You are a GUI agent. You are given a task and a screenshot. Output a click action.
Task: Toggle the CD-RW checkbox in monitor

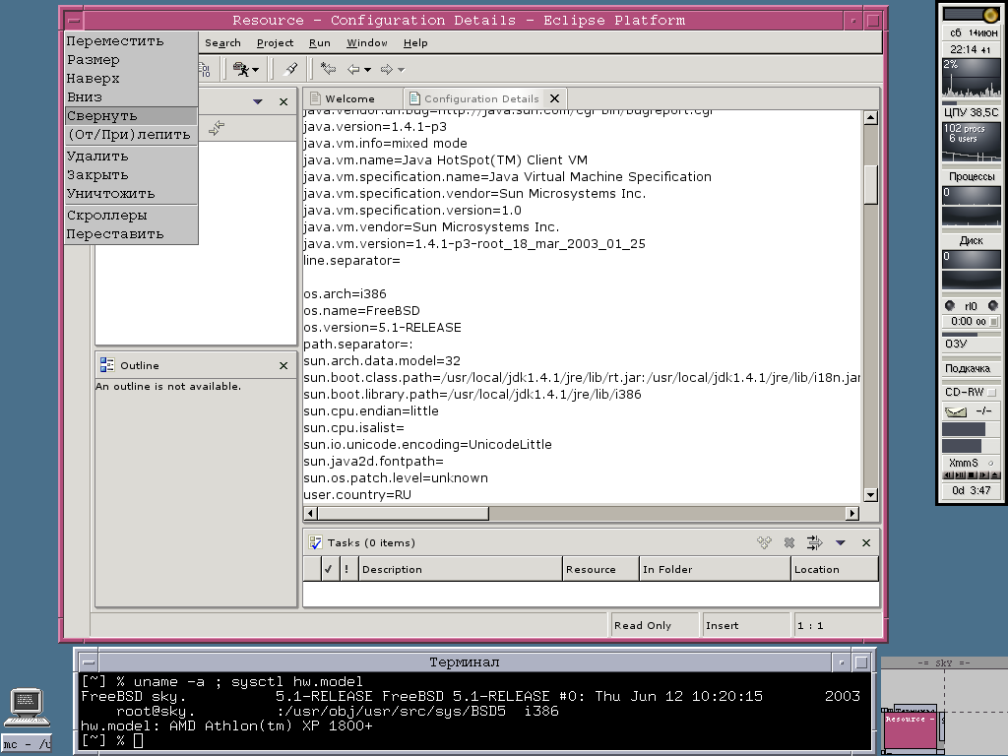point(991,392)
